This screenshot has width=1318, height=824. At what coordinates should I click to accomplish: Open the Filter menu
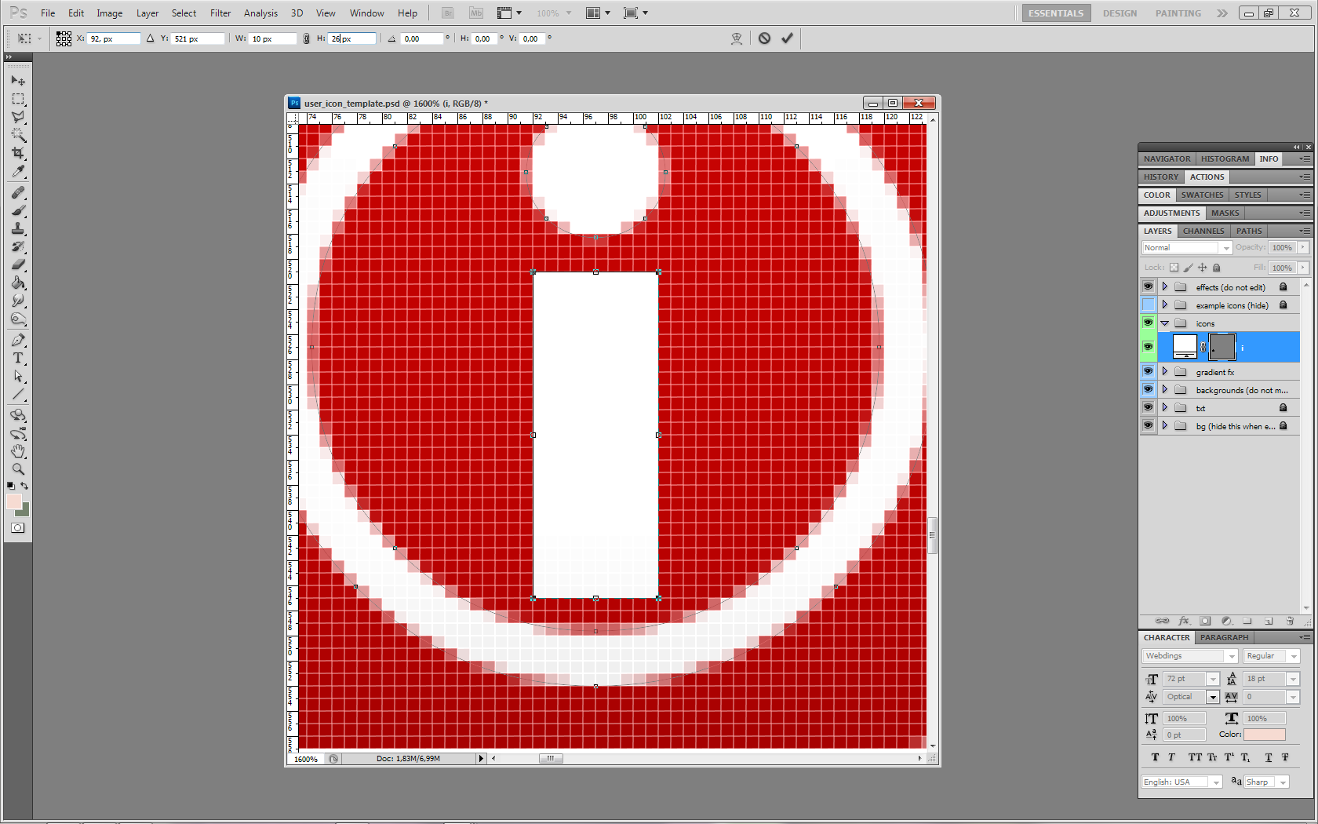pos(220,13)
